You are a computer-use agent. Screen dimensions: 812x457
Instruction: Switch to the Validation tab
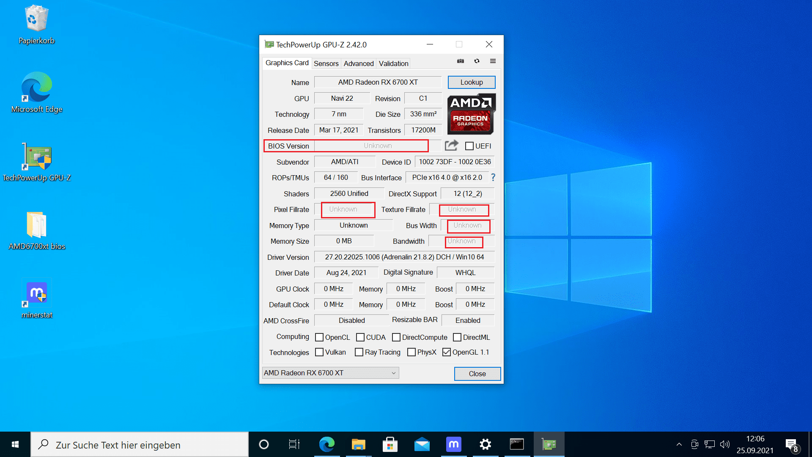pyautogui.click(x=394, y=63)
